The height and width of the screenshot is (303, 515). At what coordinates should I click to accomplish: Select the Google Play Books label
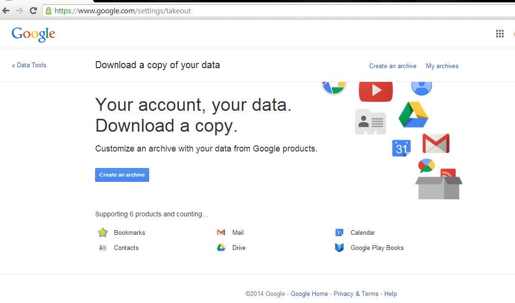point(377,248)
